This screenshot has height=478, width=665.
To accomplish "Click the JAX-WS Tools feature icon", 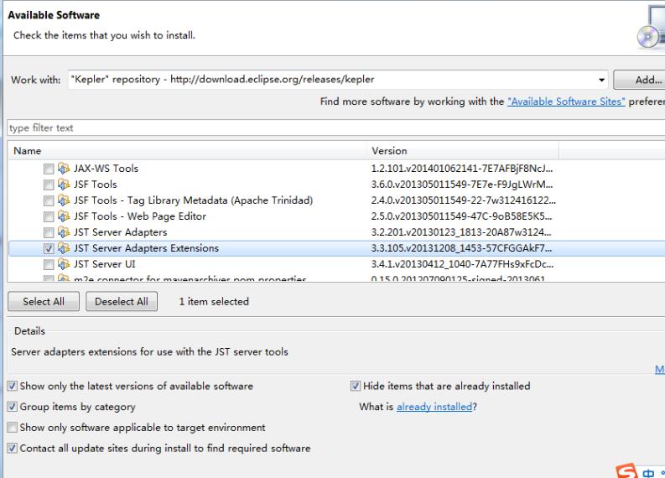I will point(64,169).
